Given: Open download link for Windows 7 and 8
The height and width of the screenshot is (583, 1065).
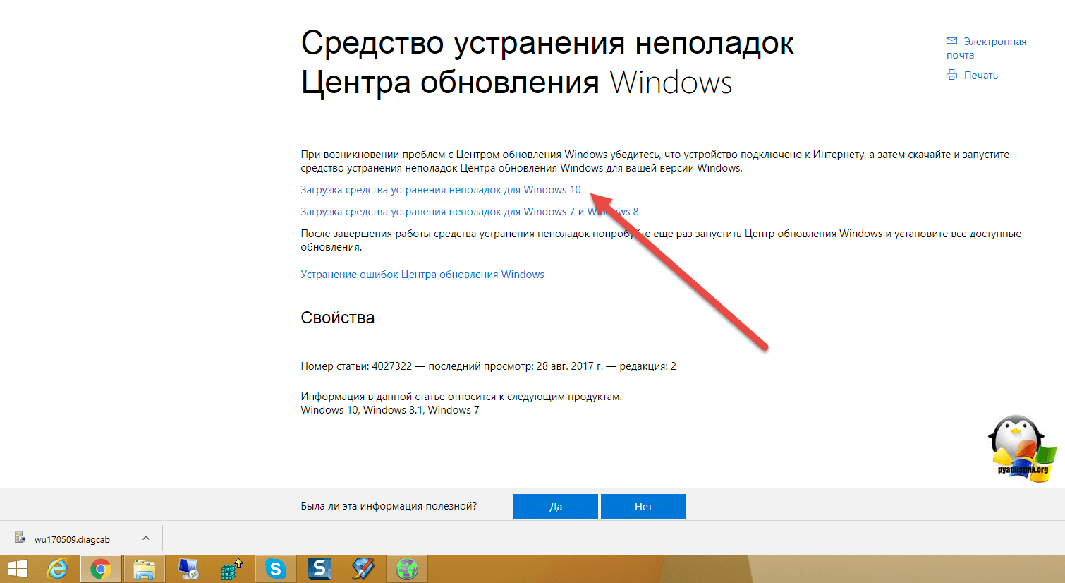Looking at the screenshot, I should click(469, 212).
